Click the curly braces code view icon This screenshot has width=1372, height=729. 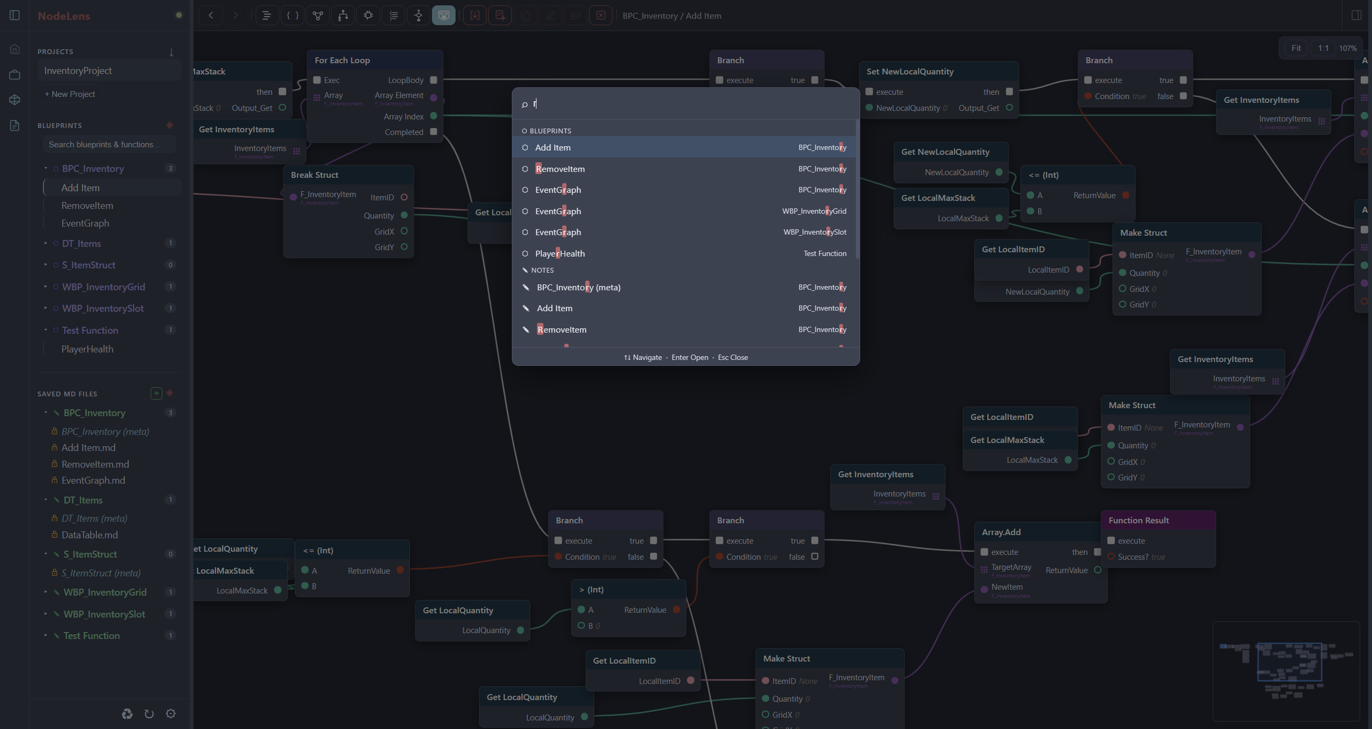click(293, 16)
